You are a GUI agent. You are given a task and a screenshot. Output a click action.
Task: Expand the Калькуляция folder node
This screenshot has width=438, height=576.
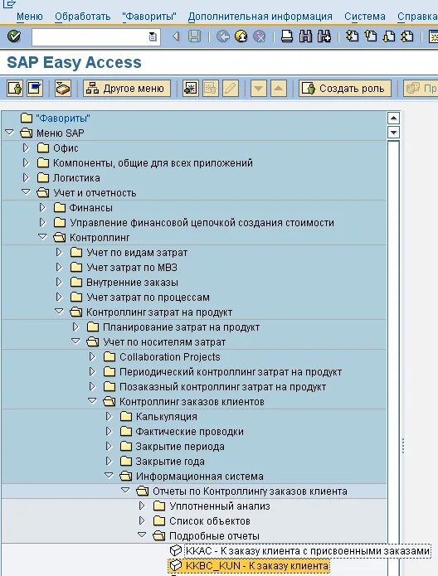click(x=109, y=416)
